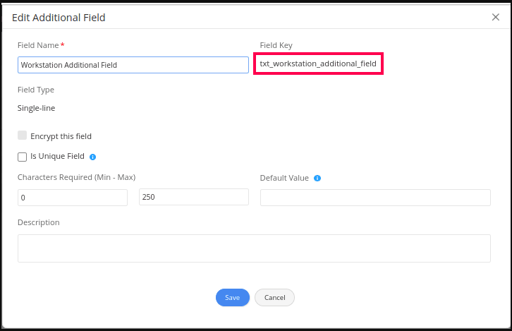
Task: Click the Field Type label
Action: (36, 90)
